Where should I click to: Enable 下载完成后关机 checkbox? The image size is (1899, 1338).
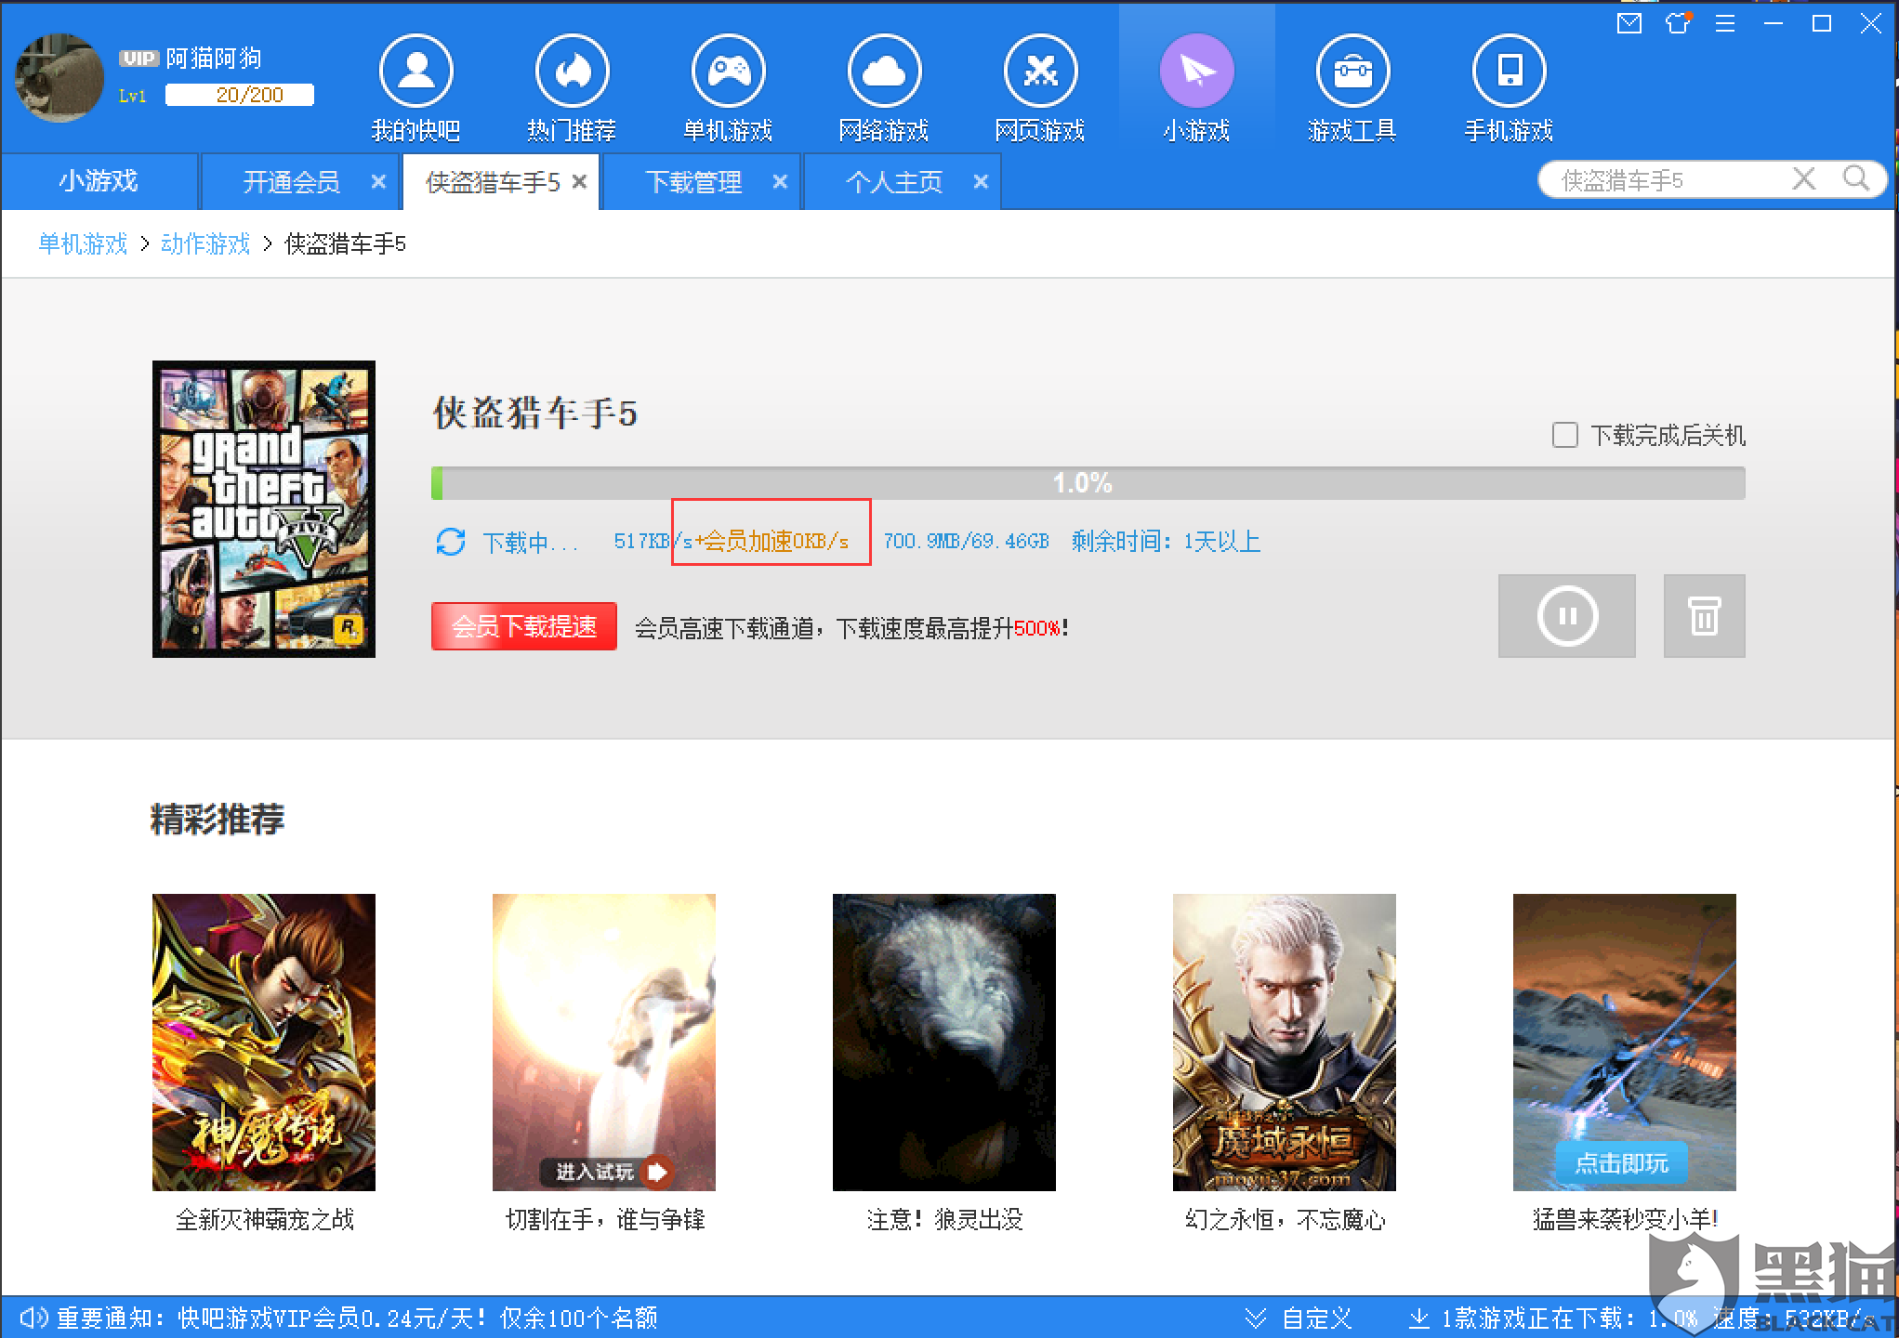1565,435
